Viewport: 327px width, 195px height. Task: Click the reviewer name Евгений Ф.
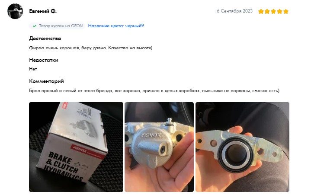pyautogui.click(x=43, y=11)
